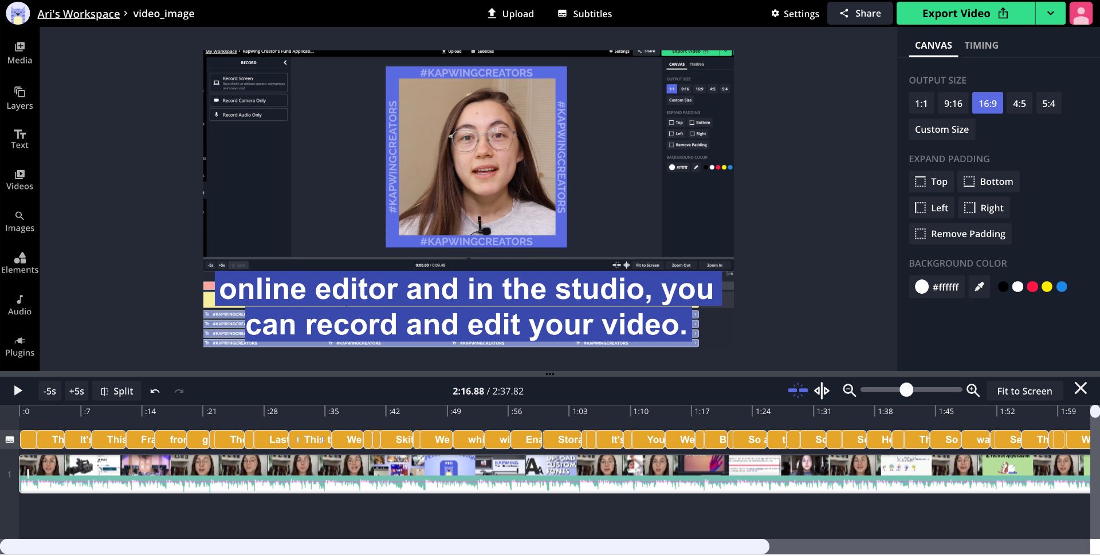Open the Subtitles menu

(x=585, y=13)
